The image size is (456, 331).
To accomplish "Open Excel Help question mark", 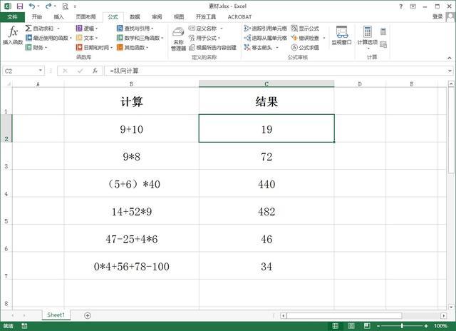I will click(x=401, y=6).
